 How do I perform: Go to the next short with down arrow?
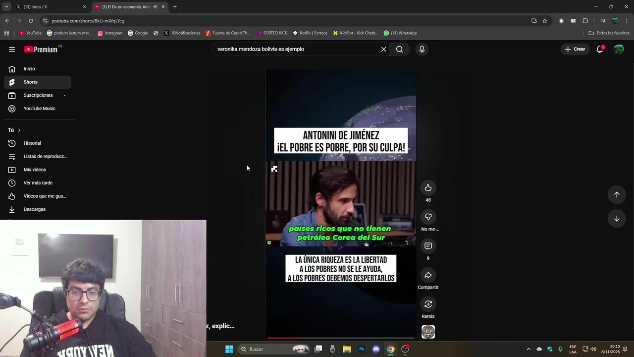click(617, 219)
